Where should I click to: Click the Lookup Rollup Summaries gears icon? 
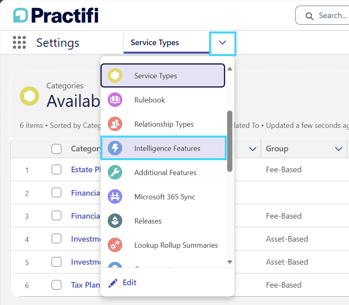pos(115,245)
